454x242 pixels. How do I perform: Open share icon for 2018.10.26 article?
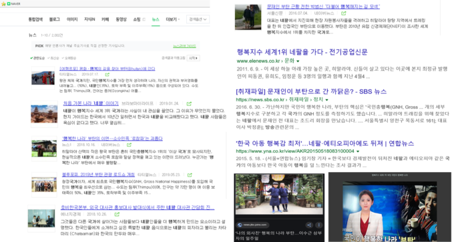[117, 214]
